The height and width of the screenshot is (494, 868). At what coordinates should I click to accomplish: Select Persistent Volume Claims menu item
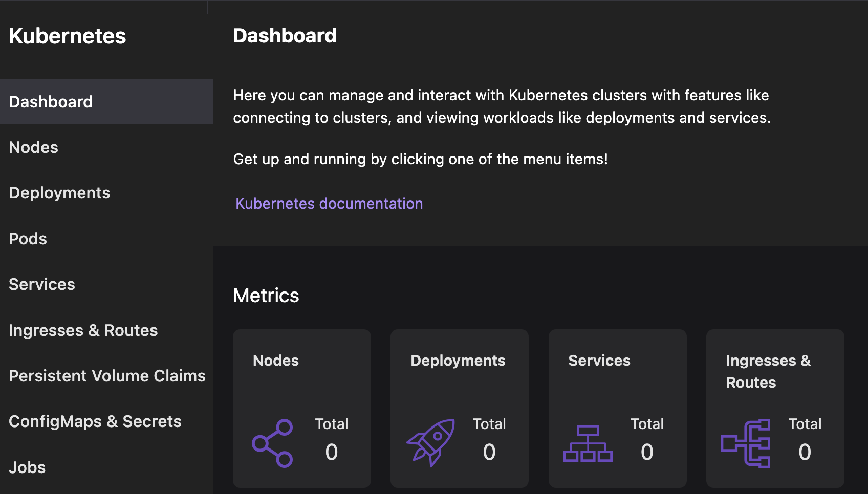(107, 376)
